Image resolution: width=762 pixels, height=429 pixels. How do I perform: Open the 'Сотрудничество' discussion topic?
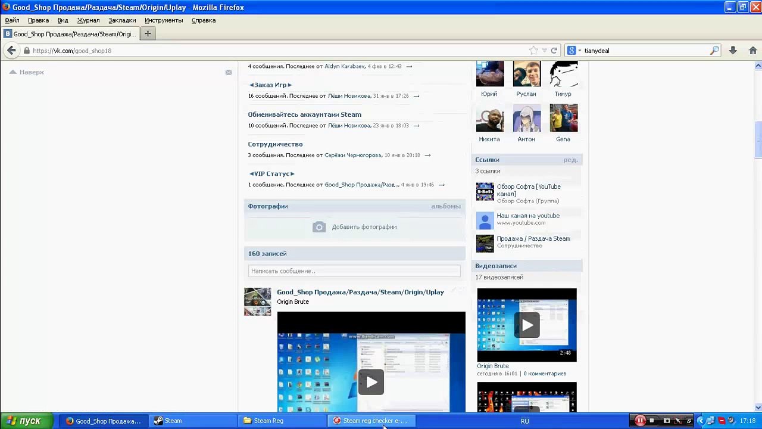pyautogui.click(x=276, y=144)
